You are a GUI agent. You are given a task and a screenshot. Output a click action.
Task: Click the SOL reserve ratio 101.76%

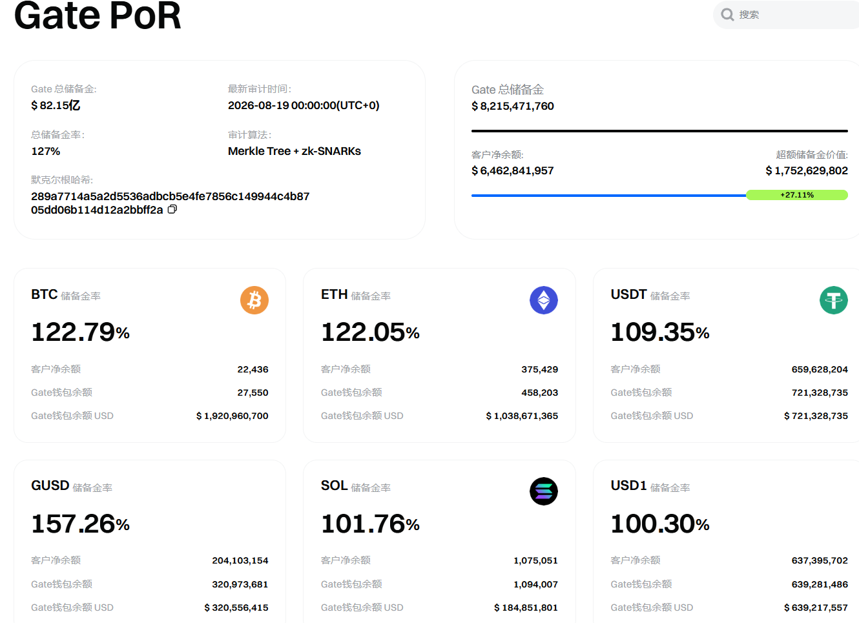[x=370, y=524]
